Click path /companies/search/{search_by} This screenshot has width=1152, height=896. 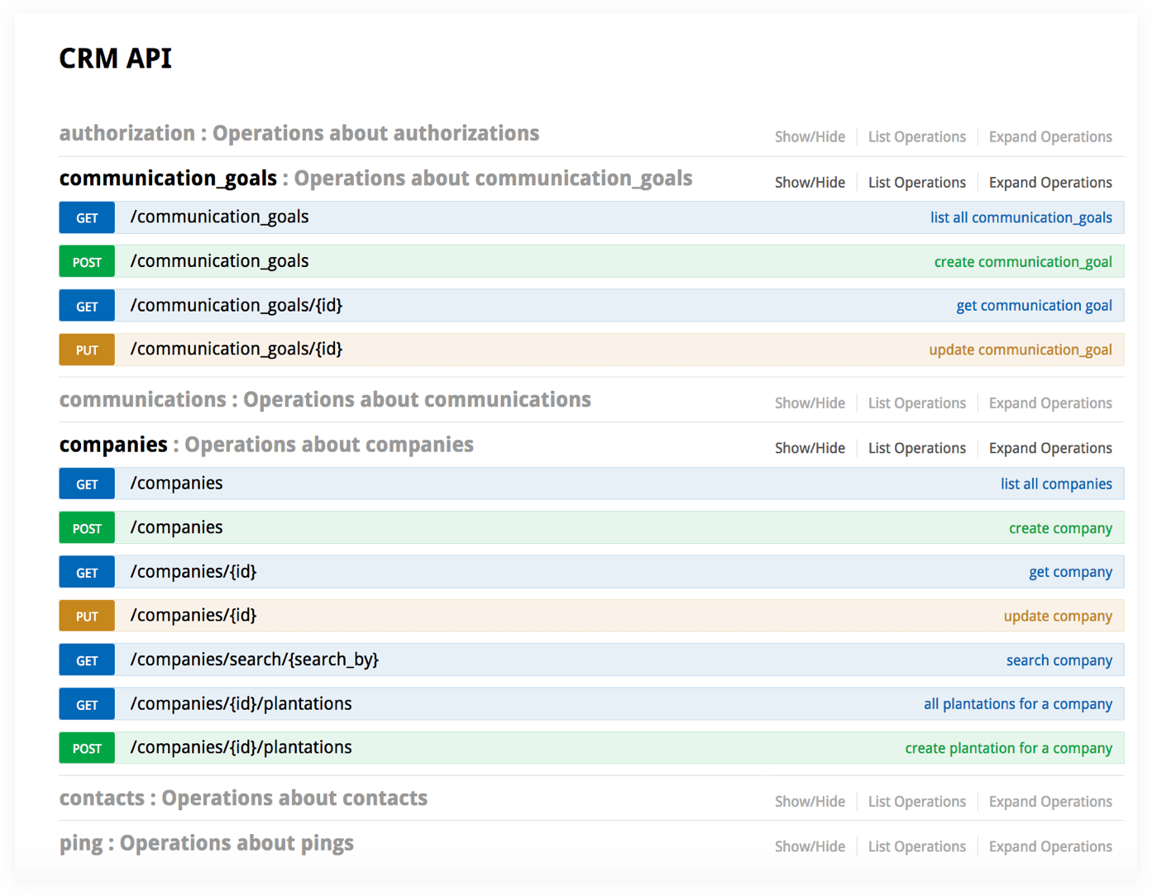255,660
